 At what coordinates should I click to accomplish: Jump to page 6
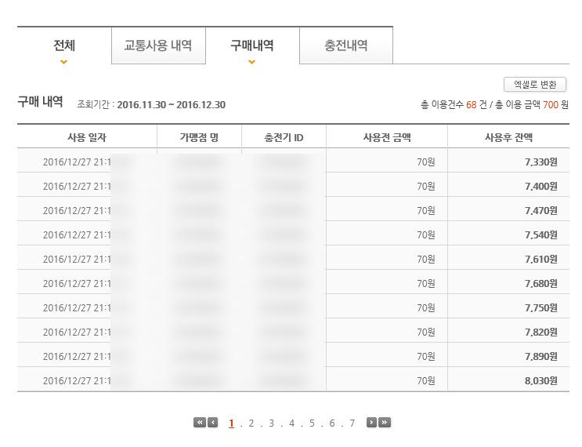tap(332, 423)
